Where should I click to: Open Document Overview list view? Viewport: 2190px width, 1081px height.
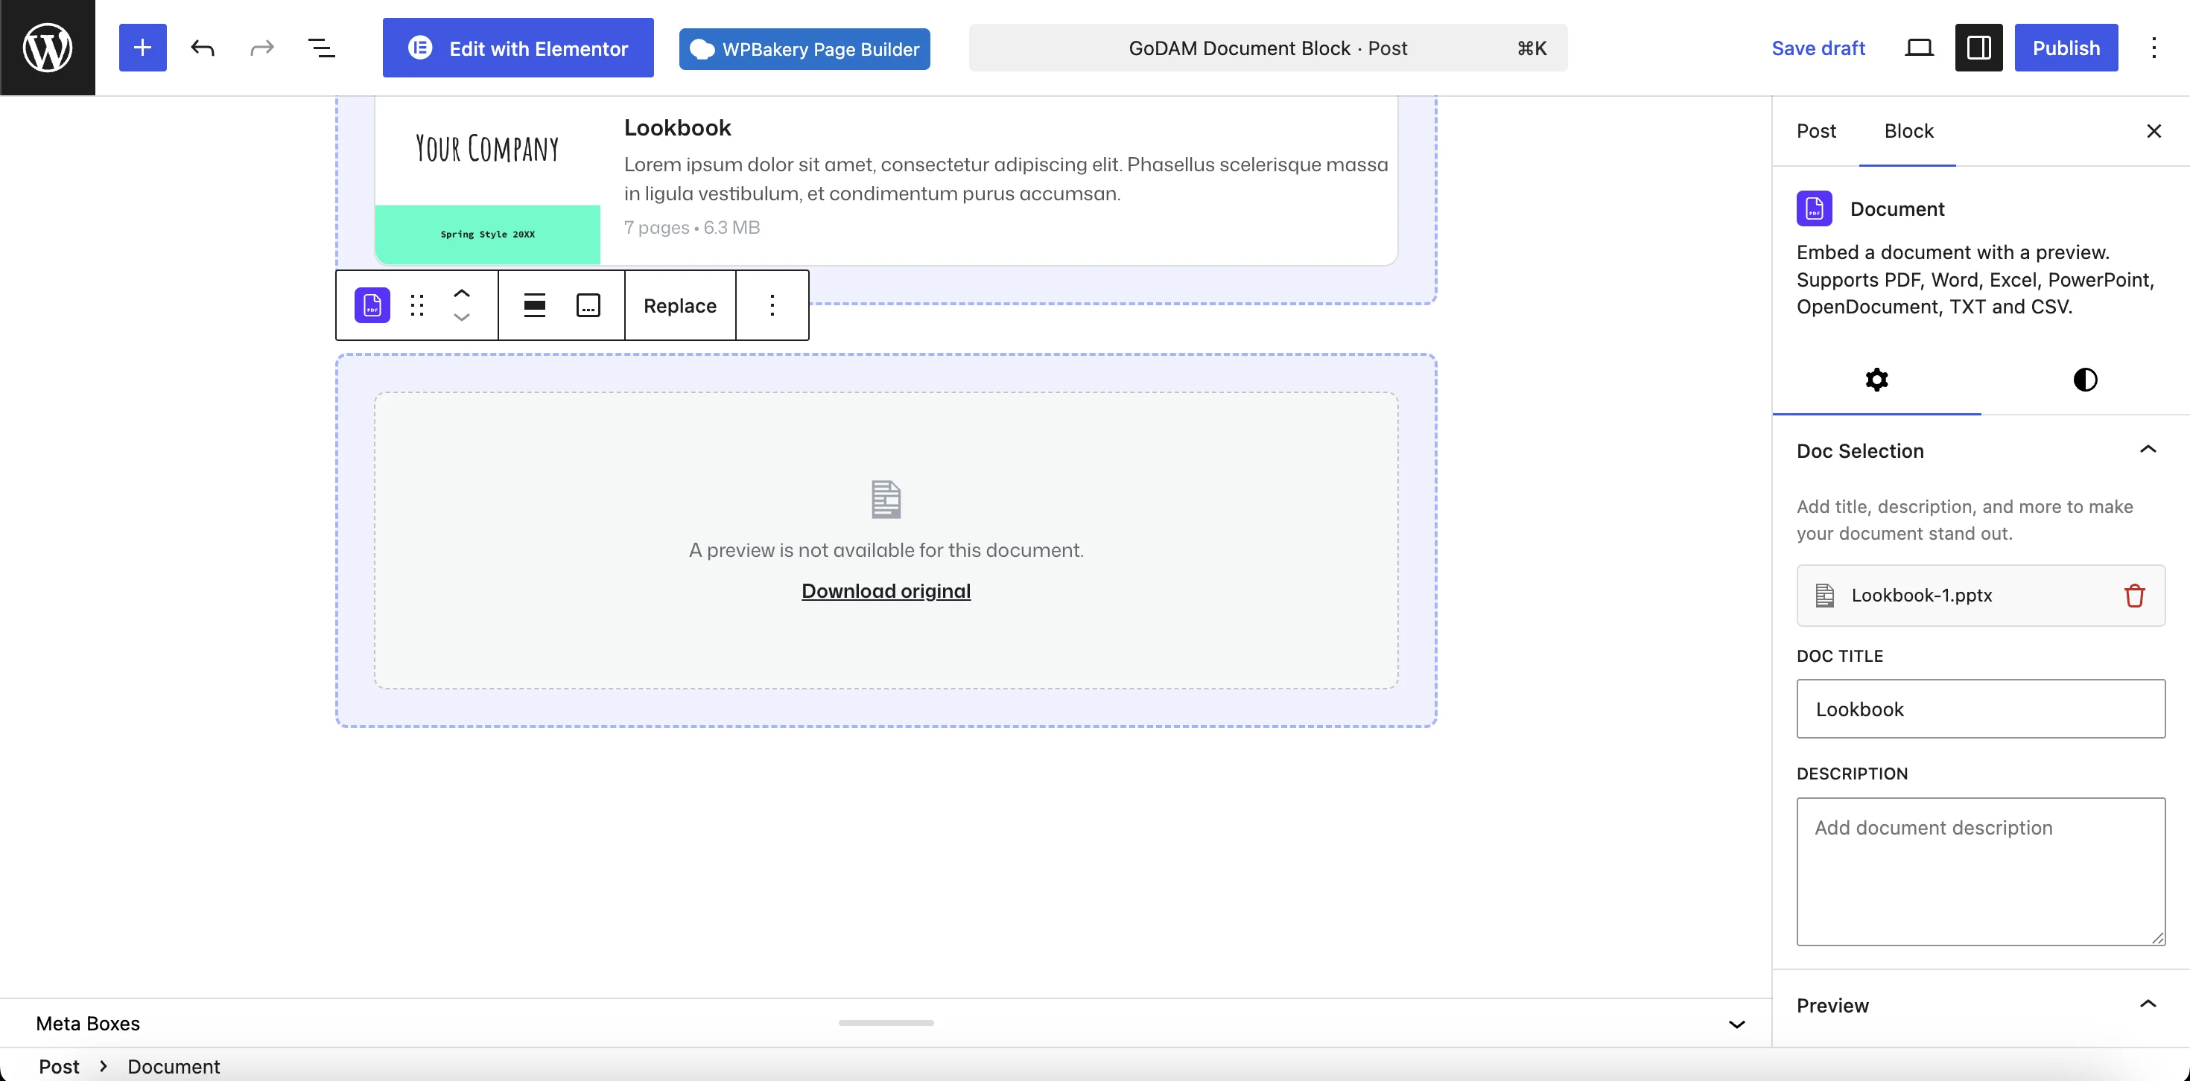(x=321, y=48)
